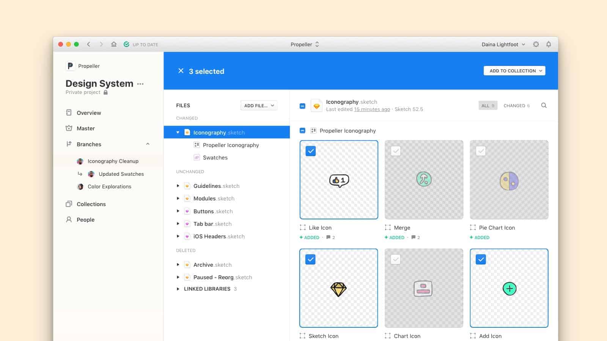
Task: Toggle the Iconography.sketch file select-all checkbox
Action: click(302, 106)
